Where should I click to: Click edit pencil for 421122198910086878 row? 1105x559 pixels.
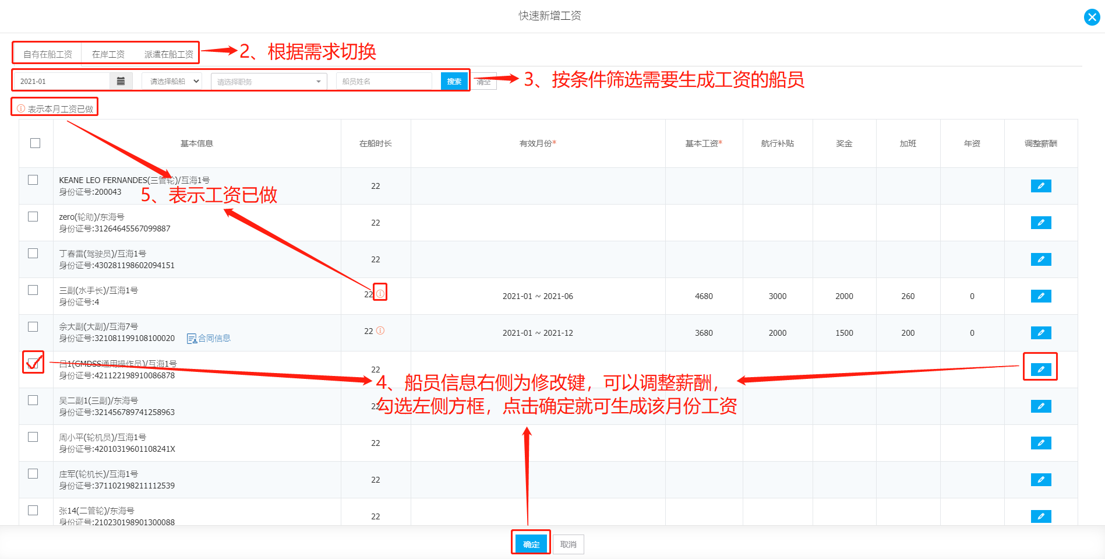(x=1040, y=370)
